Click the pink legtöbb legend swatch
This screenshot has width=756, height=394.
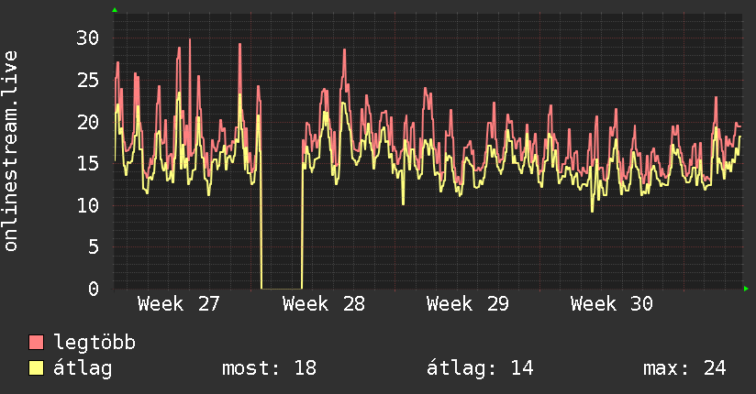(x=36, y=342)
